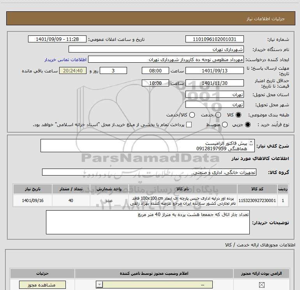Click the remaining days field showing 3
The width and height of the screenshot is (300, 290).
pos(113,70)
